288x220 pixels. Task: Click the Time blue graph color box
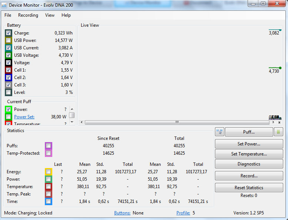[48, 201]
